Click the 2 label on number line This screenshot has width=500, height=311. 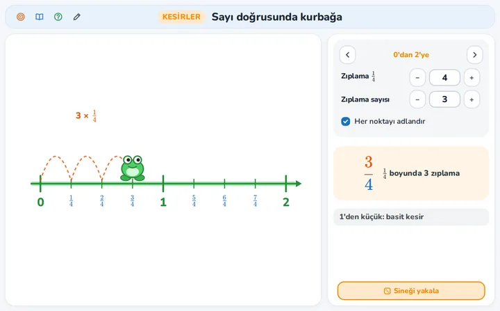[286, 202]
